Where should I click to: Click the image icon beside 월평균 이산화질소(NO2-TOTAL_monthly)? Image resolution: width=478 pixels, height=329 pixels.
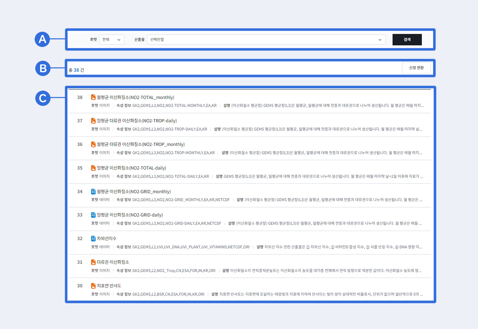click(93, 97)
